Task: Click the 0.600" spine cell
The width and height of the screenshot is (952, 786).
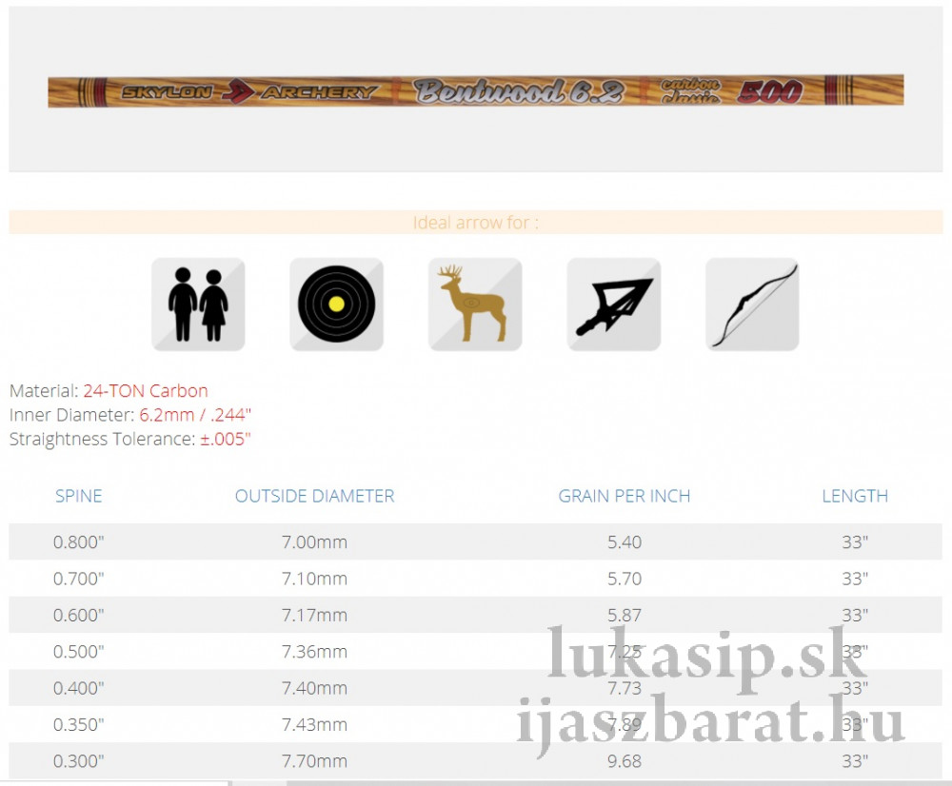Action: (78, 615)
